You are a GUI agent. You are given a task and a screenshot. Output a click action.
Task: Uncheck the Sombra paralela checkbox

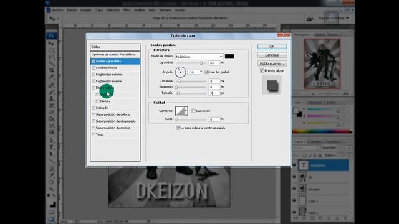[94, 61]
